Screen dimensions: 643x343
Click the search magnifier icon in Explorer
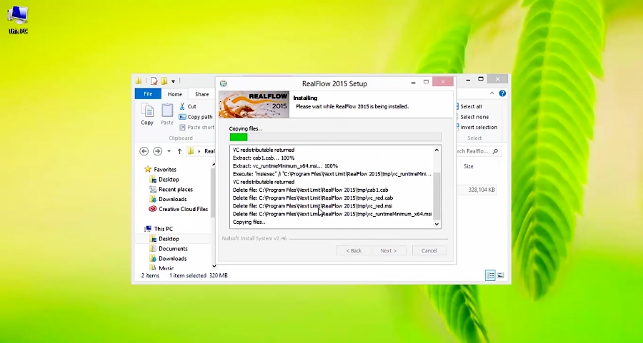coord(495,151)
